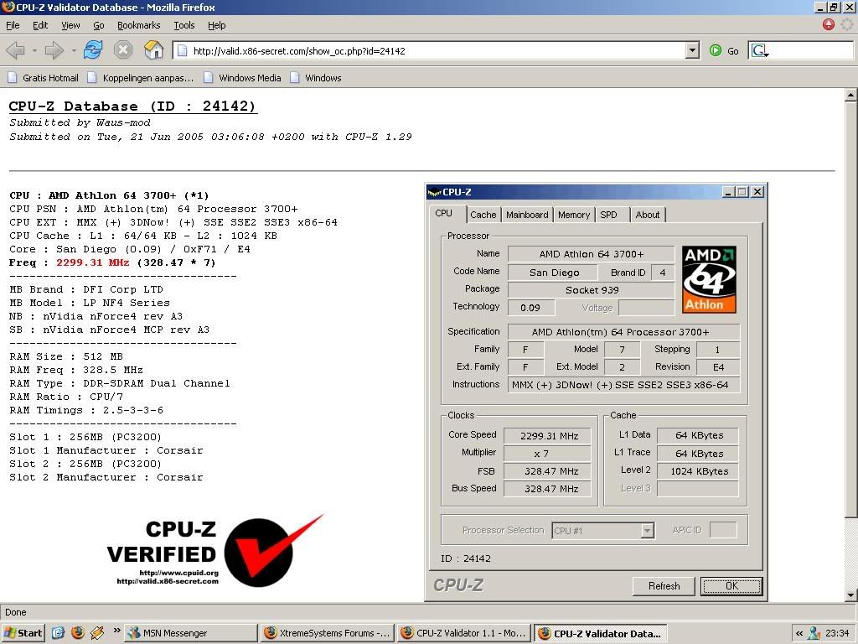858x644 pixels.
Task: Click the Forward arrow button
Action: point(54,50)
